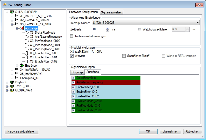Uncheck the DigitalFilterMode signal
The width and height of the screenshot is (206, 140).
coord(73,78)
